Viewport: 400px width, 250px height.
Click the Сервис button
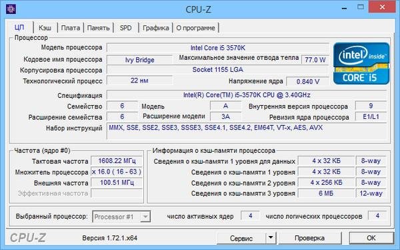coord(241,238)
